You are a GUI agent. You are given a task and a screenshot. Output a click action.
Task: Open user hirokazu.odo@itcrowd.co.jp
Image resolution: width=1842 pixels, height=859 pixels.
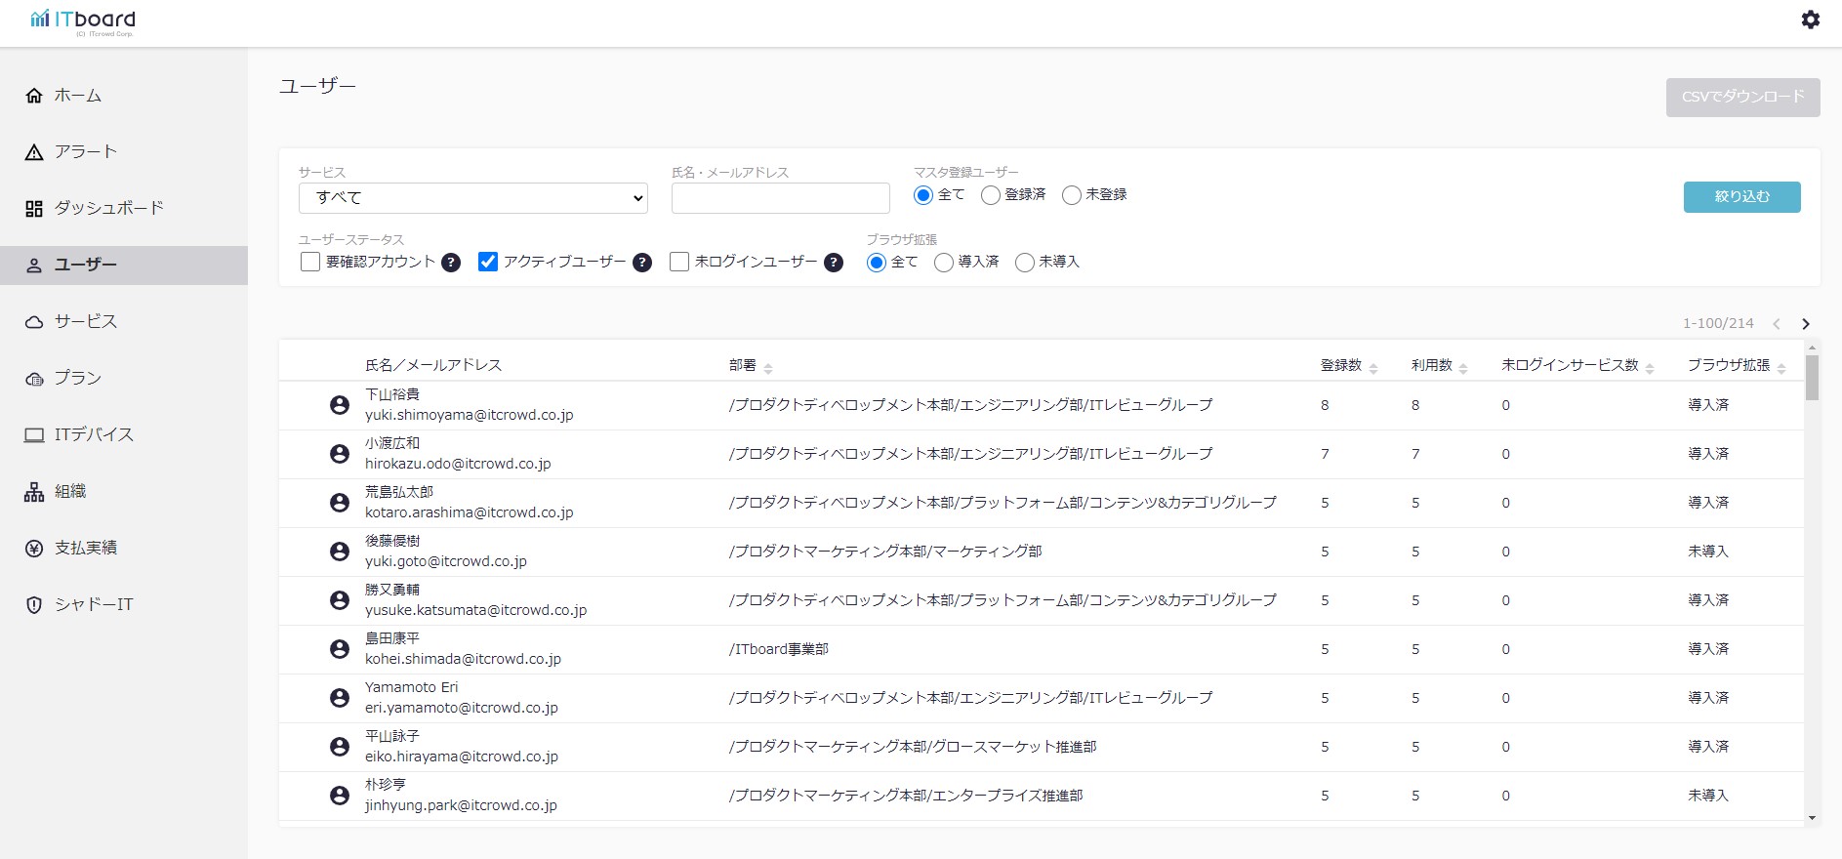[458, 465]
